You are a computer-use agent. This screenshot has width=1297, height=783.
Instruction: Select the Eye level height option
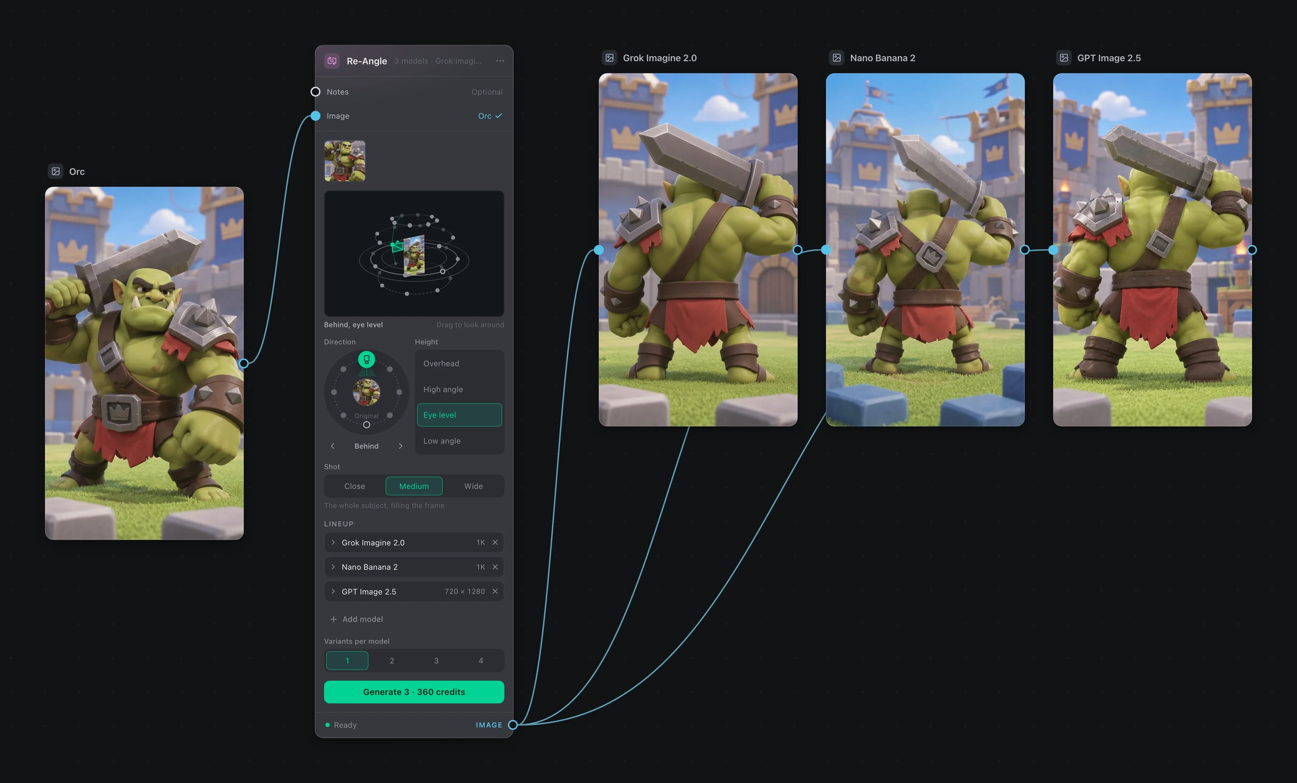tap(460, 415)
